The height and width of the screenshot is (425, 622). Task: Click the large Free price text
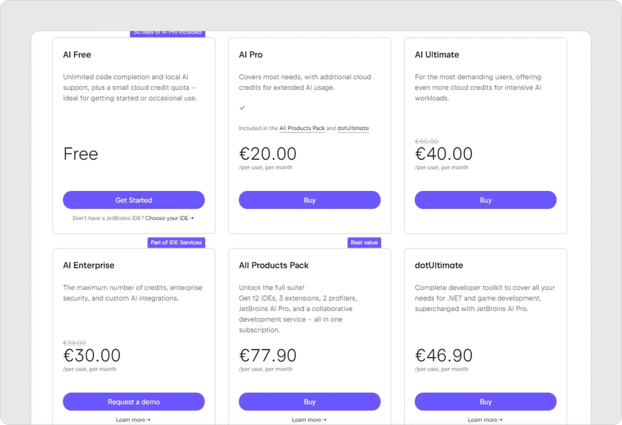coord(81,154)
